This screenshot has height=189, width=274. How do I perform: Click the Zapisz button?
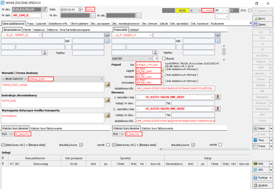(x=262, y=24)
